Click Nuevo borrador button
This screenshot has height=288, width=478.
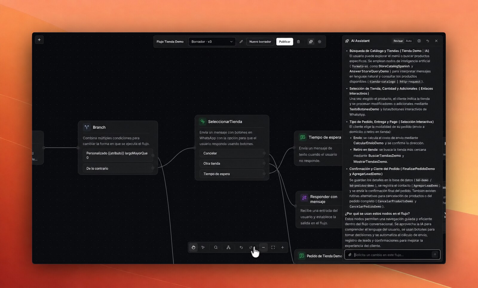pyautogui.click(x=260, y=42)
